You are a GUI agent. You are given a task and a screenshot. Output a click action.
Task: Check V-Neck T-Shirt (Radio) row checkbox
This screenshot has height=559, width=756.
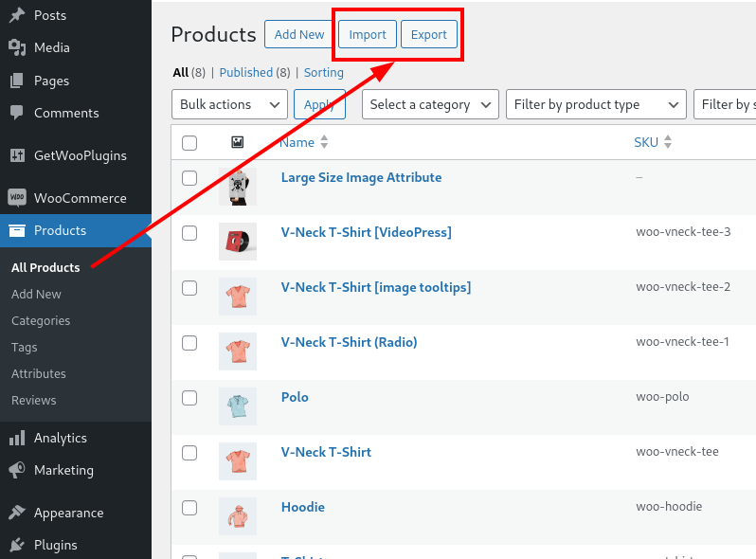point(189,343)
